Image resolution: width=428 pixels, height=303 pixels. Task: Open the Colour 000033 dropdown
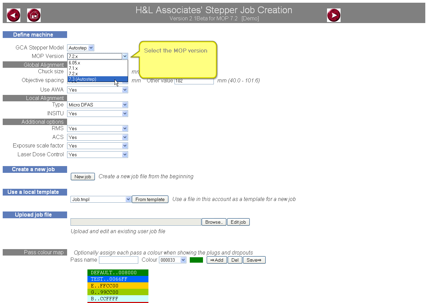[x=173, y=260]
